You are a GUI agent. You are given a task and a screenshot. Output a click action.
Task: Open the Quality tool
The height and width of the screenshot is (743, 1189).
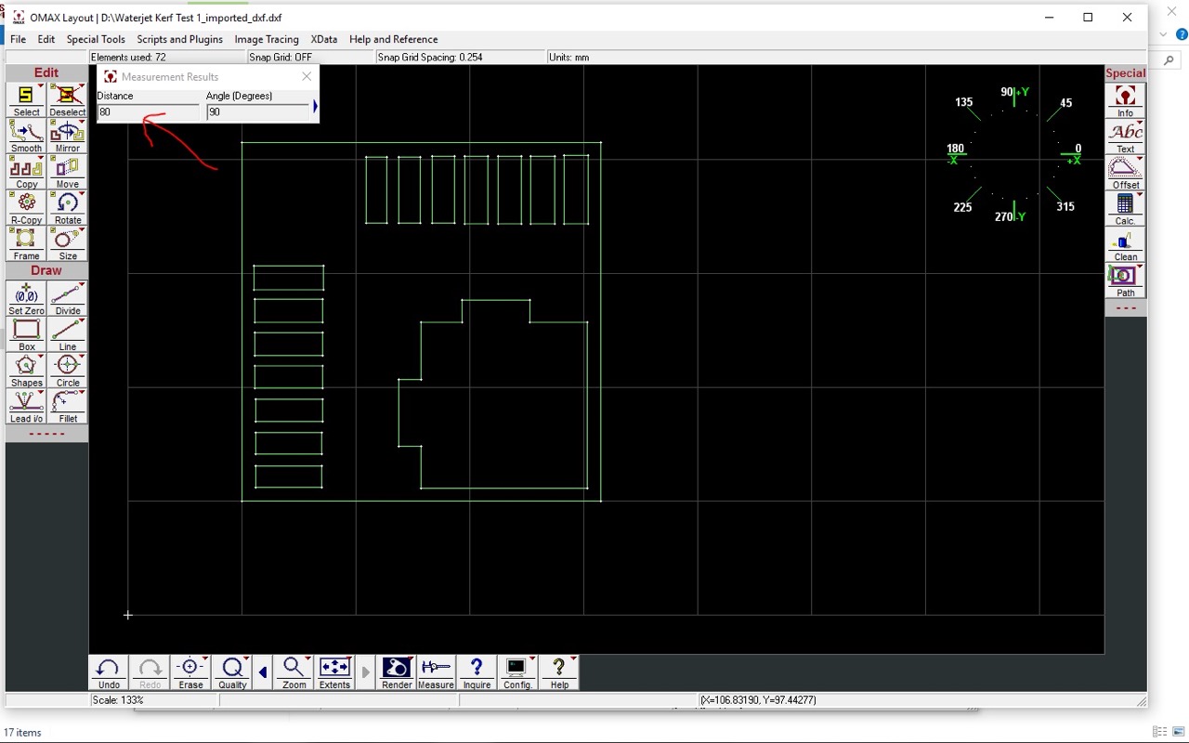pos(232,672)
